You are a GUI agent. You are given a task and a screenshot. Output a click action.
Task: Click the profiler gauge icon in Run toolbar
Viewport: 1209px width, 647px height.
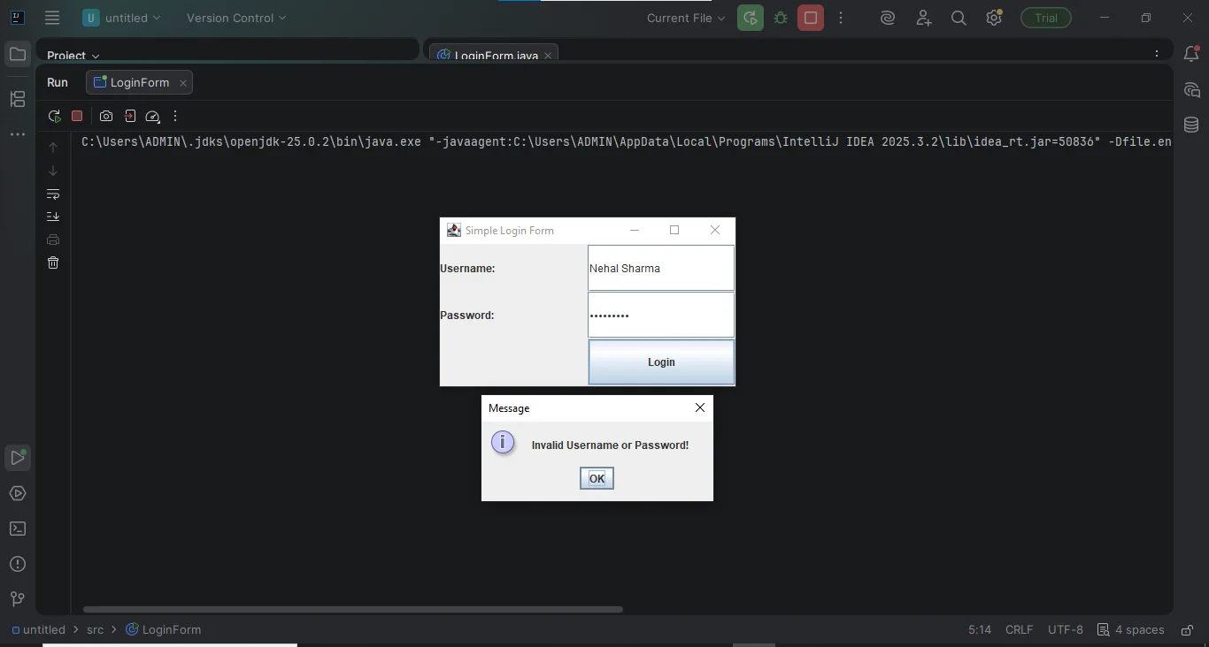[152, 116]
